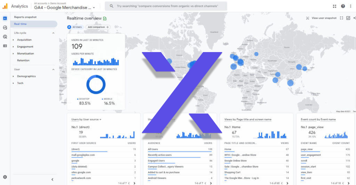Click the device category donut chart
This screenshot has height=185, width=356.
coord(96,85)
